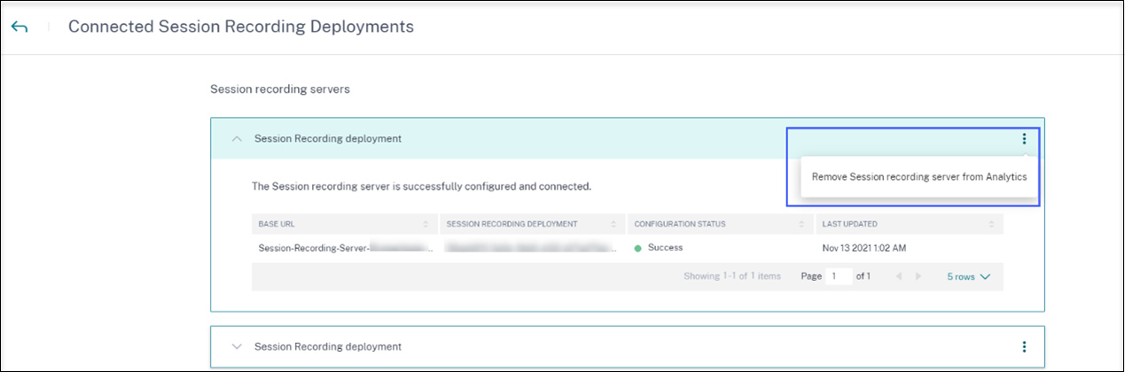The image size is (1125, 372).
Task: Sort by Session Recording Deployment column
Action: [613, 224]
